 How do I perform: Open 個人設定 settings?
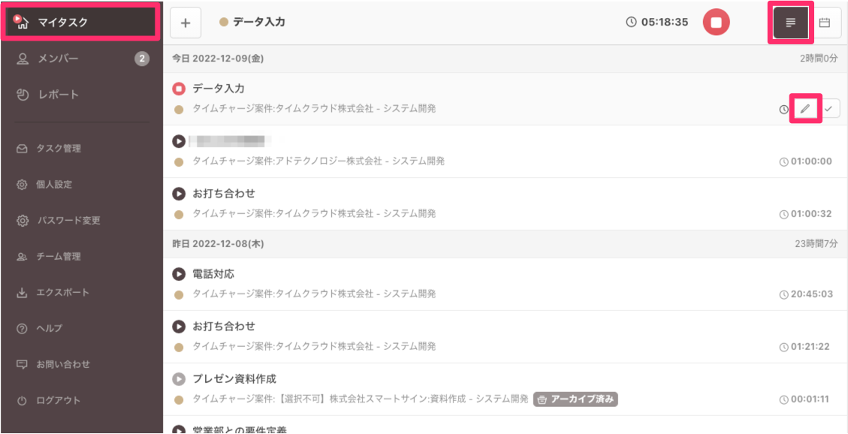(x=54, y=185)
